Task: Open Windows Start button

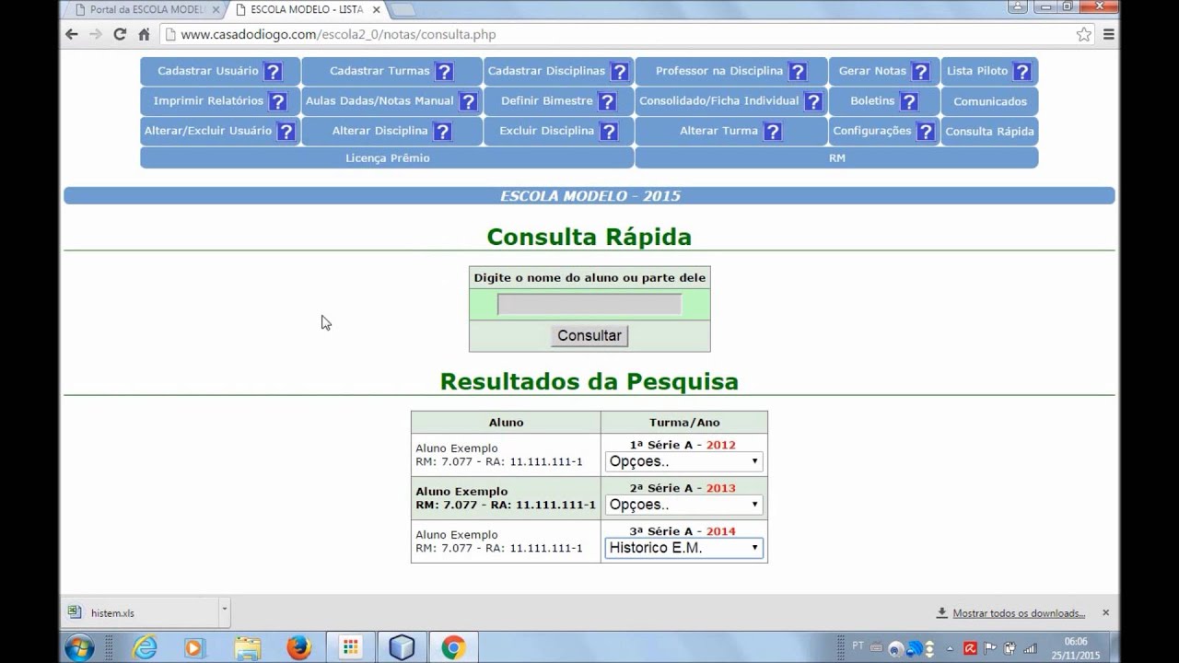Action: [x=80, y=647]
